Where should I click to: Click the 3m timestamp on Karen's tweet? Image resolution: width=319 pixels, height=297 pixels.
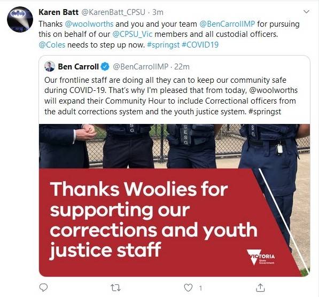[x=158, y=12]
